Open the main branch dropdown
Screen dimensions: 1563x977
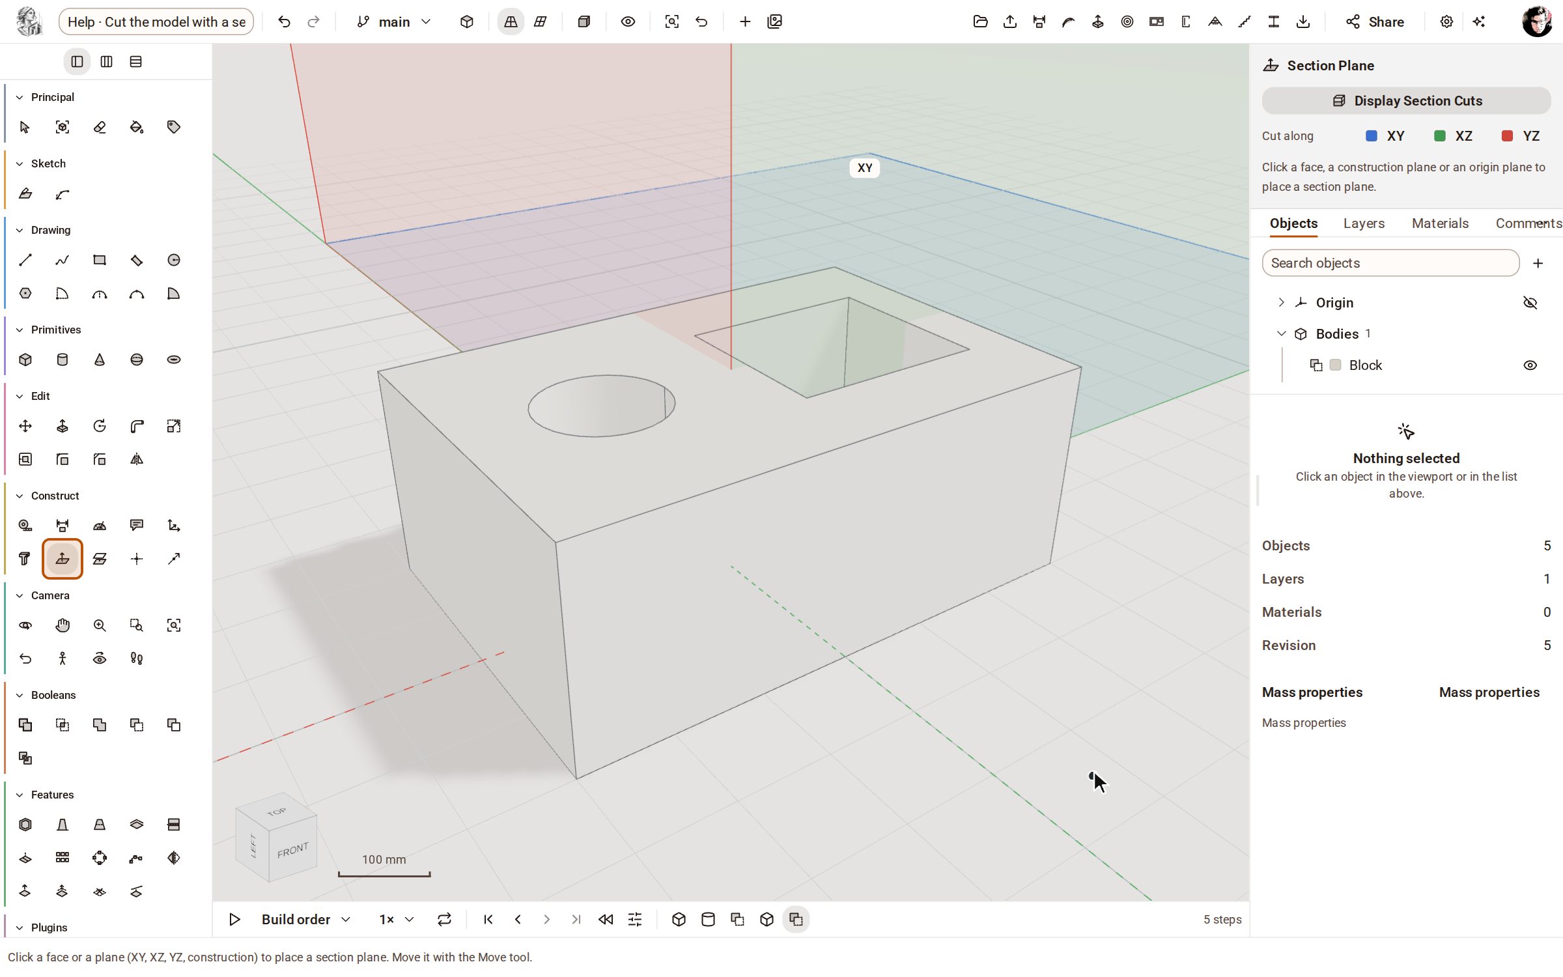pos(394,21)
